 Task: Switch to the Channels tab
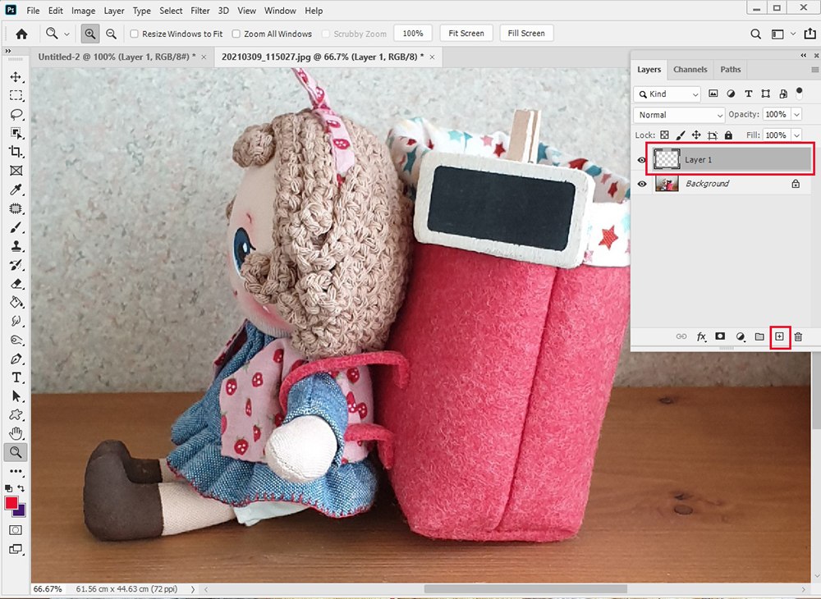tap(690, 70)
